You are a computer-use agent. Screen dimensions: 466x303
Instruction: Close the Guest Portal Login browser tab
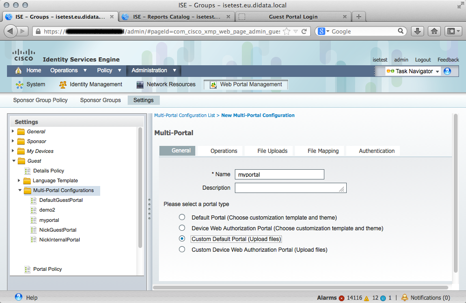[345, 17]
